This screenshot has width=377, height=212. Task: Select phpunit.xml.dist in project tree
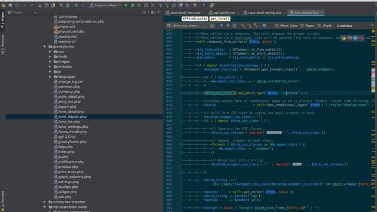pos(70,31)
